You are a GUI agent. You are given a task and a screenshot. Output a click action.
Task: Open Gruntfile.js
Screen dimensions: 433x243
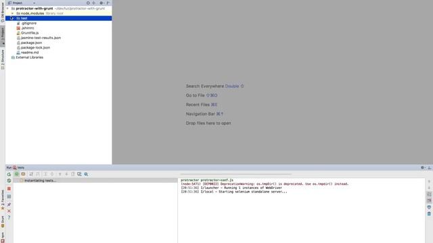tap(30, 33)
